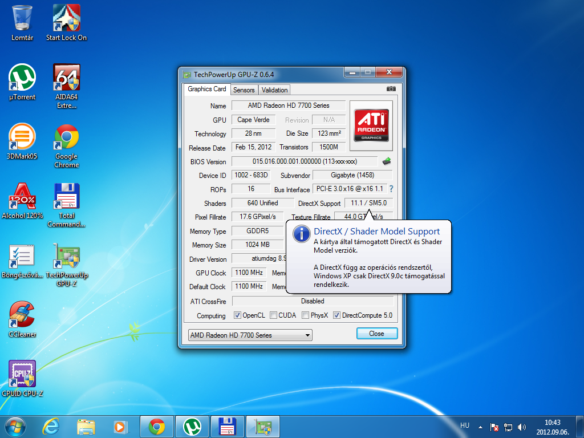Click the Bus Interface field PCI-E 3.0 x16
This screenshot has height=438, width=584.
tap(350, 189)
